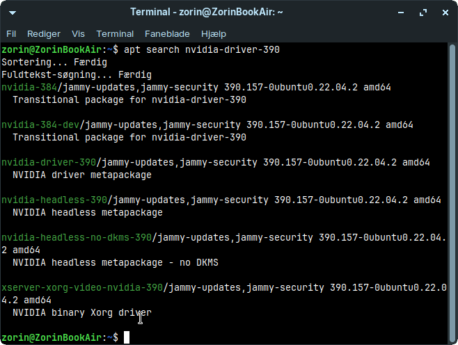This screenshot has width=458, height=345.
Task: Click the Terminal window title text
Action: 207,13
